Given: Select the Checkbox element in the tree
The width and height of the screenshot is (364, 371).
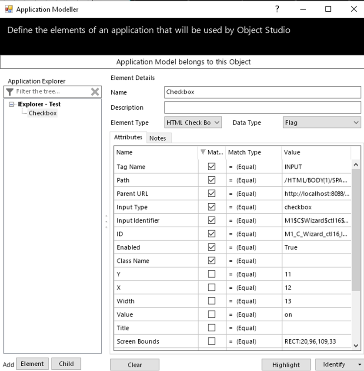Looking at the screenshot, I should 43,113.
